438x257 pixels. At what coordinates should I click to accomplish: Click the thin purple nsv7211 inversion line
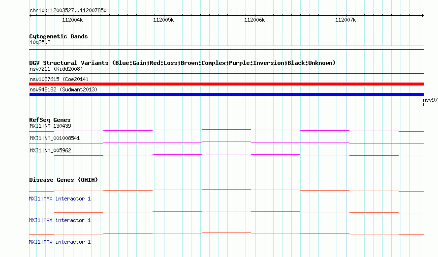coord(226,73)
